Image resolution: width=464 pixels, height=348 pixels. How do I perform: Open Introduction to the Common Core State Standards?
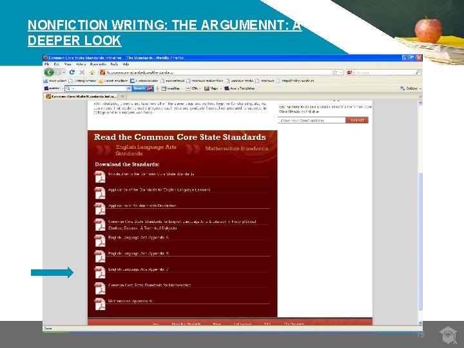[x=151, y=174]
